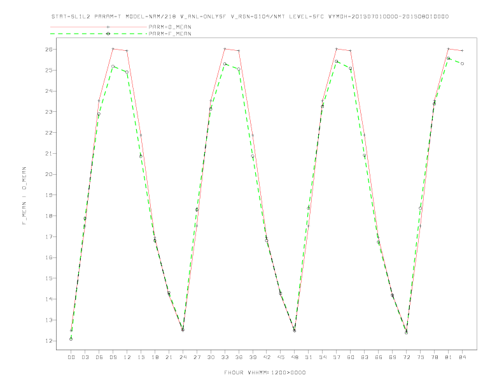Click the PARM=O_MEAN legend label
504x389 pixels.
pyautogui.click(x=170, y=27)
